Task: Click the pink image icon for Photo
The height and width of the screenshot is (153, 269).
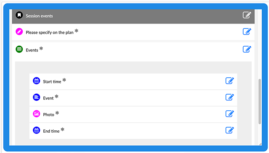Action: (37, 114)
